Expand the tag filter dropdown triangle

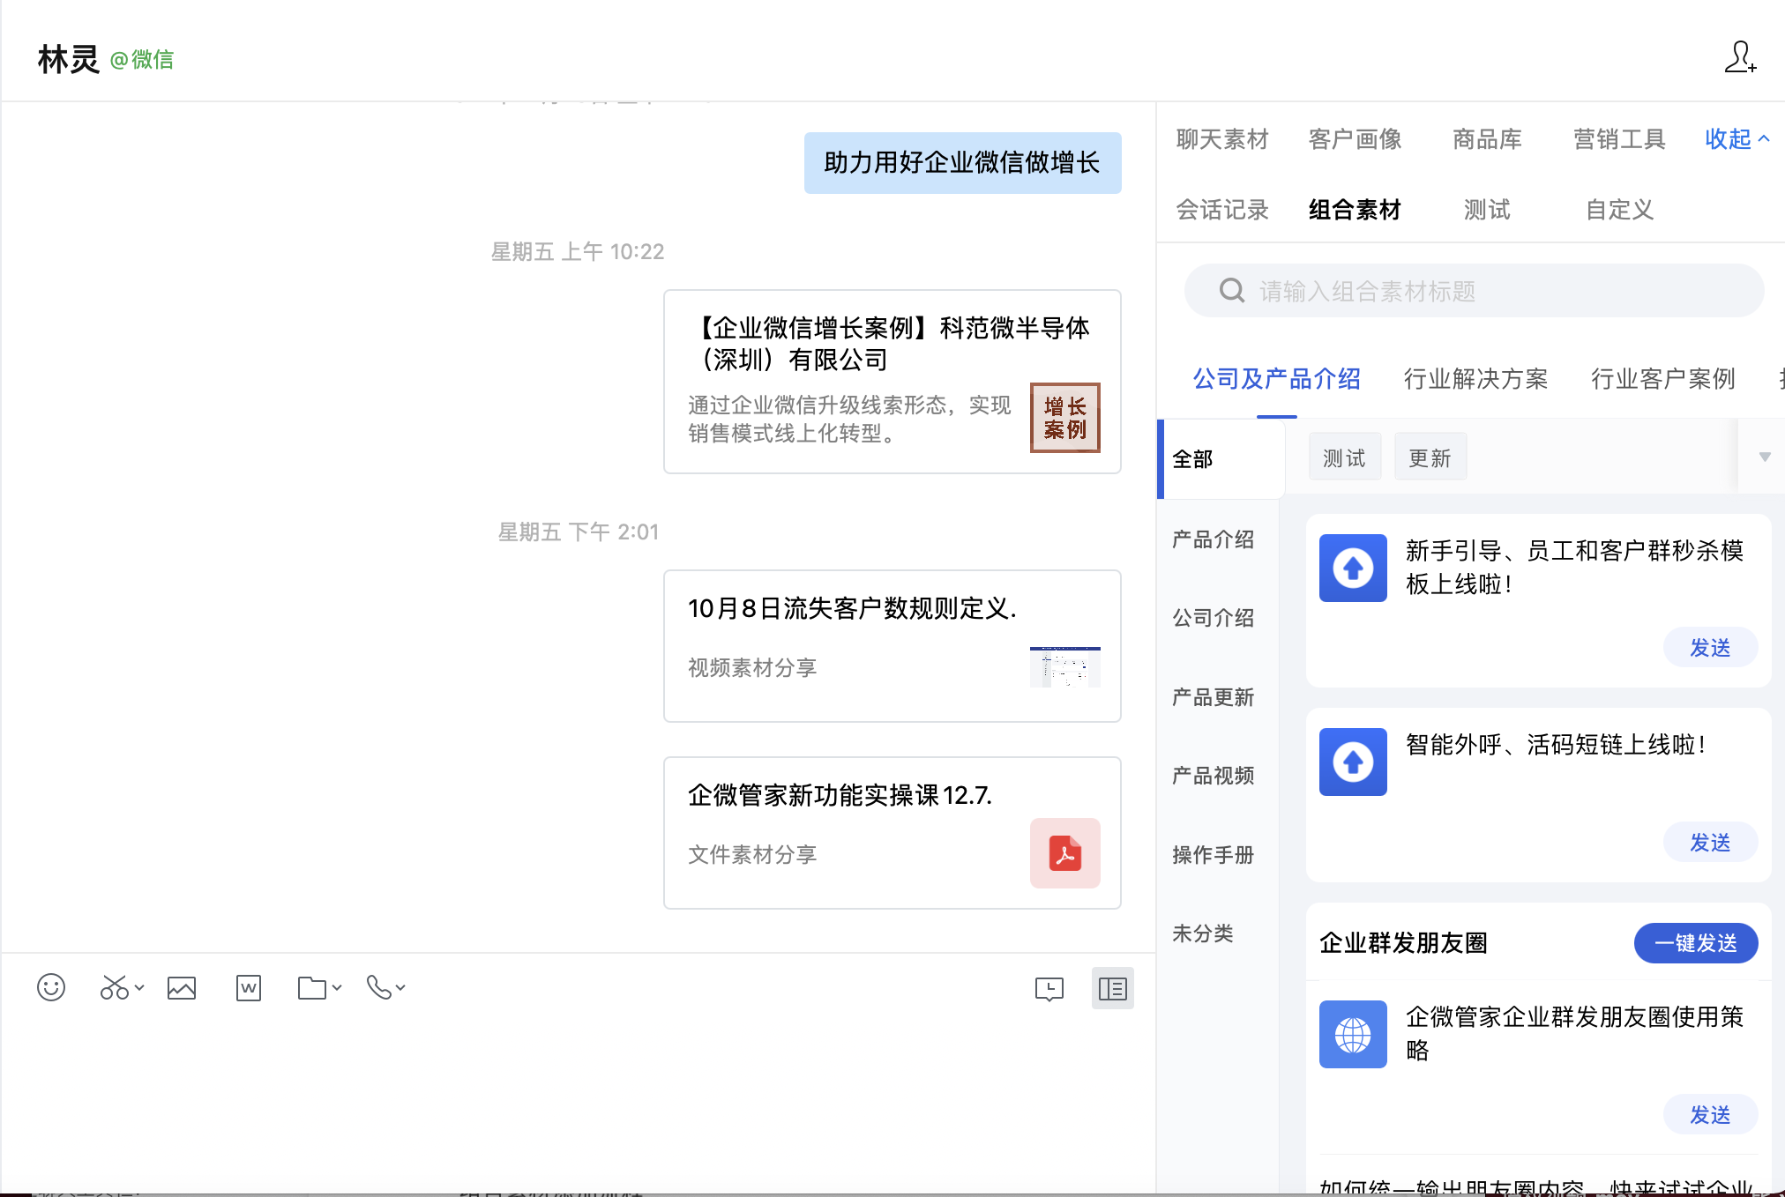point(1765,457)
